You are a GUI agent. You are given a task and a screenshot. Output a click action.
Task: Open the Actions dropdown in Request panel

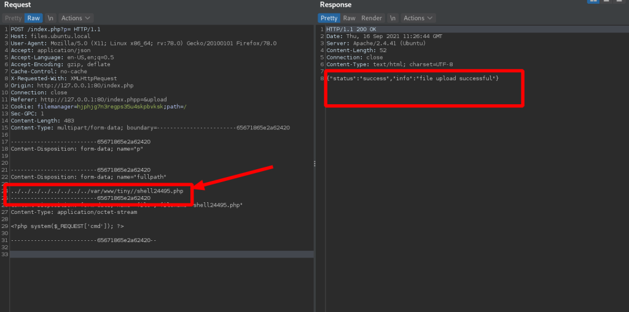(76, 18)
